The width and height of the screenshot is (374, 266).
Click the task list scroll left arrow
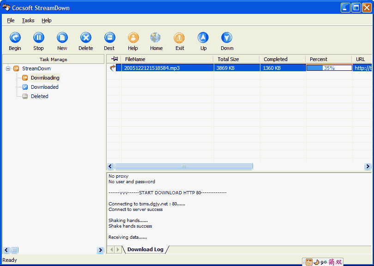(110, 166)
